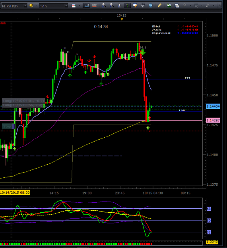The image size is (227, 248).
Task: Click the blue 1.14404 current price tag
Action: (213, 106)
